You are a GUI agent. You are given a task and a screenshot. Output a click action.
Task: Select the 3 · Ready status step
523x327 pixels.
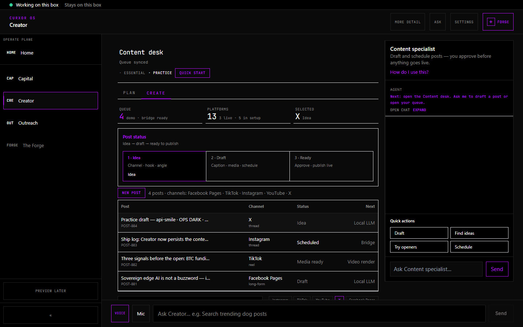[331, 166]
